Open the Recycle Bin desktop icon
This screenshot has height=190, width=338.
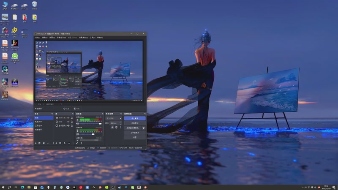tap(35, 5)
